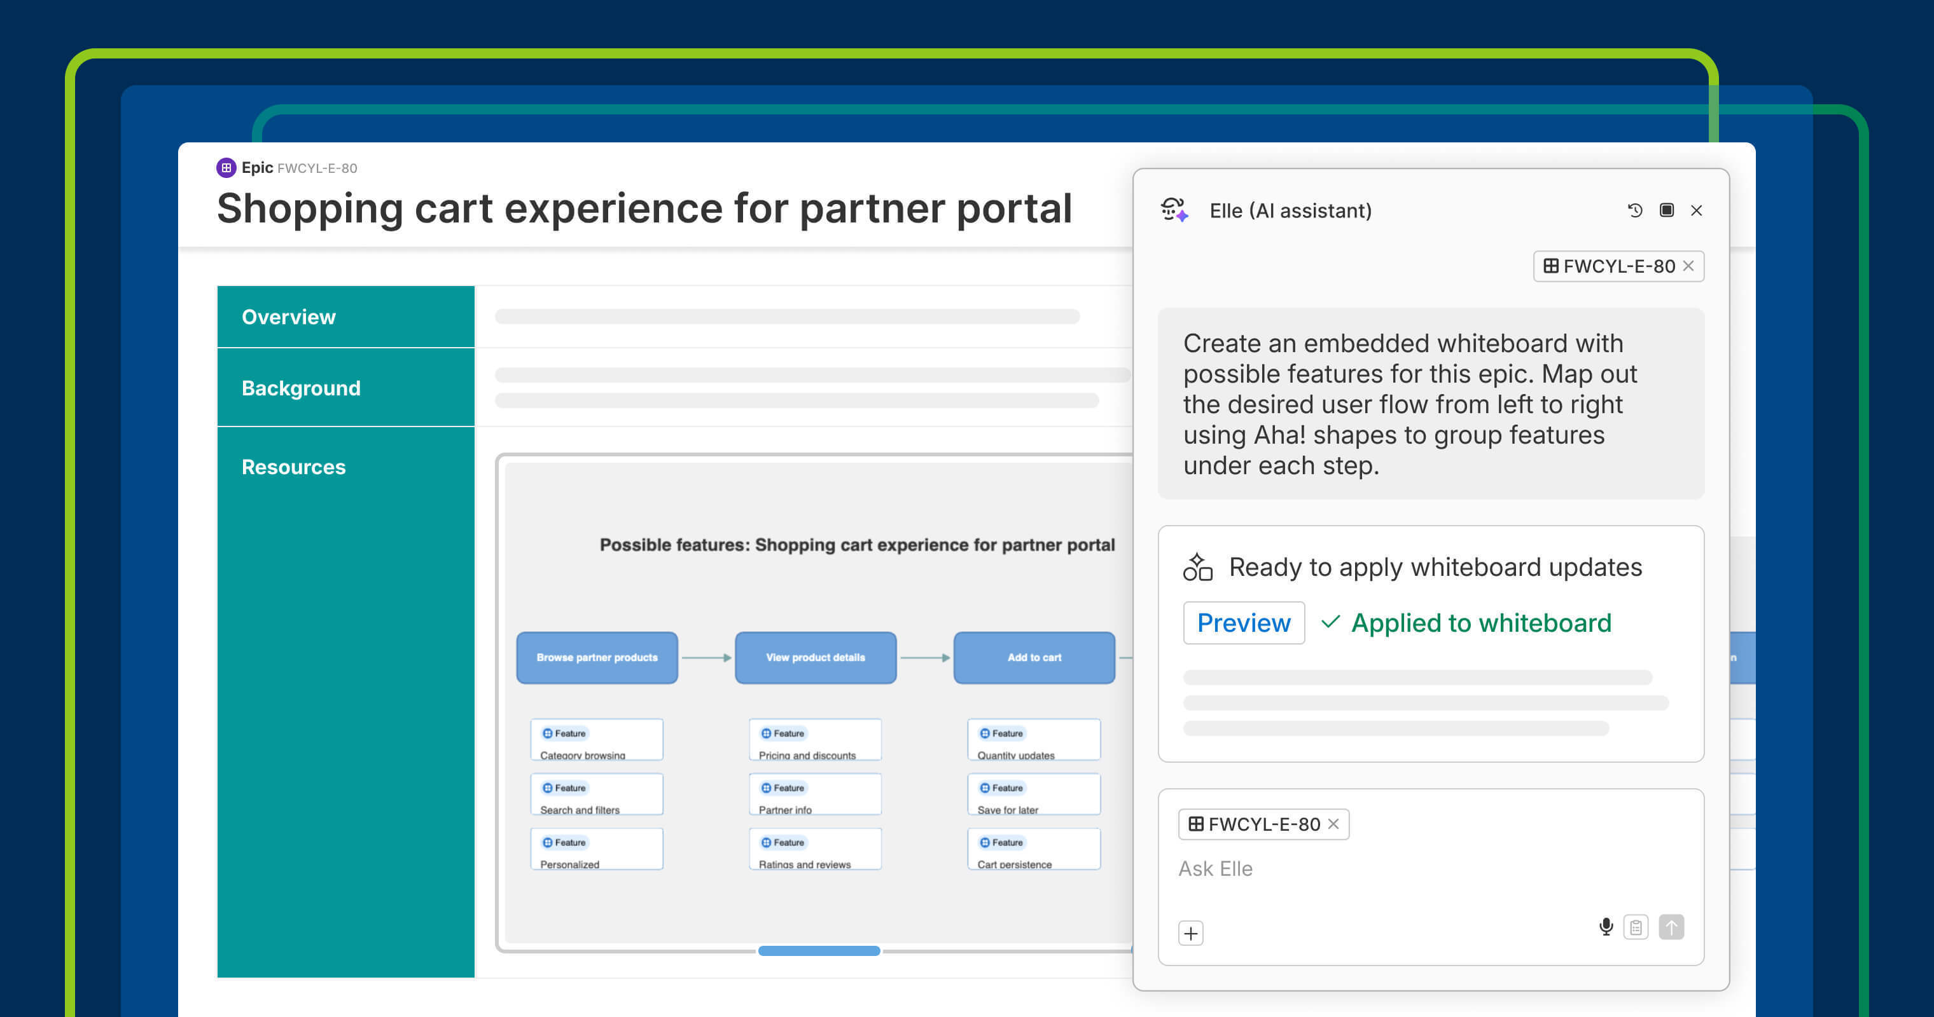Viewport: 1934px width, 1017px height.
Task: Open the Overview section
Action: [345, 317]
